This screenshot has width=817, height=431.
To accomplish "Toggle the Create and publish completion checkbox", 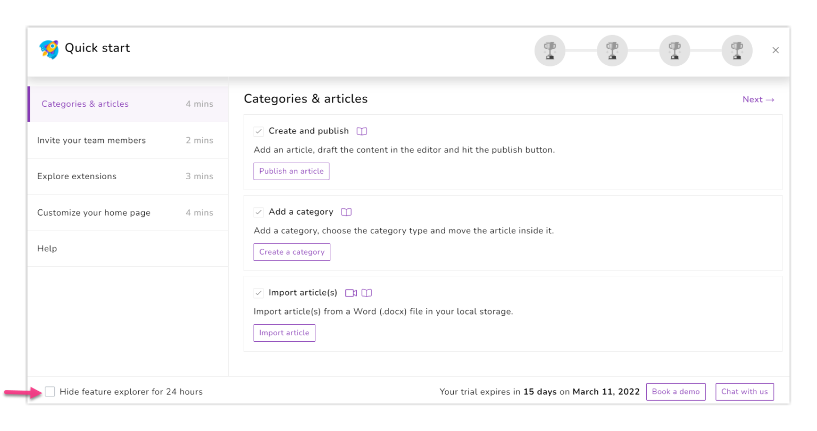I will coord(259,131).
